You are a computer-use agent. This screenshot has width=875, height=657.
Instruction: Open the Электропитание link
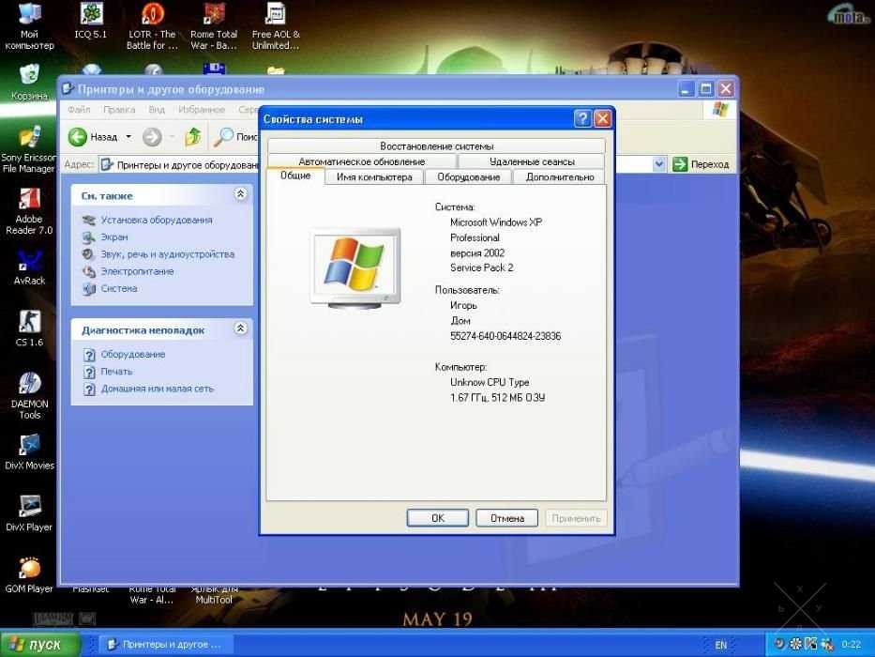tap(137, 271)
